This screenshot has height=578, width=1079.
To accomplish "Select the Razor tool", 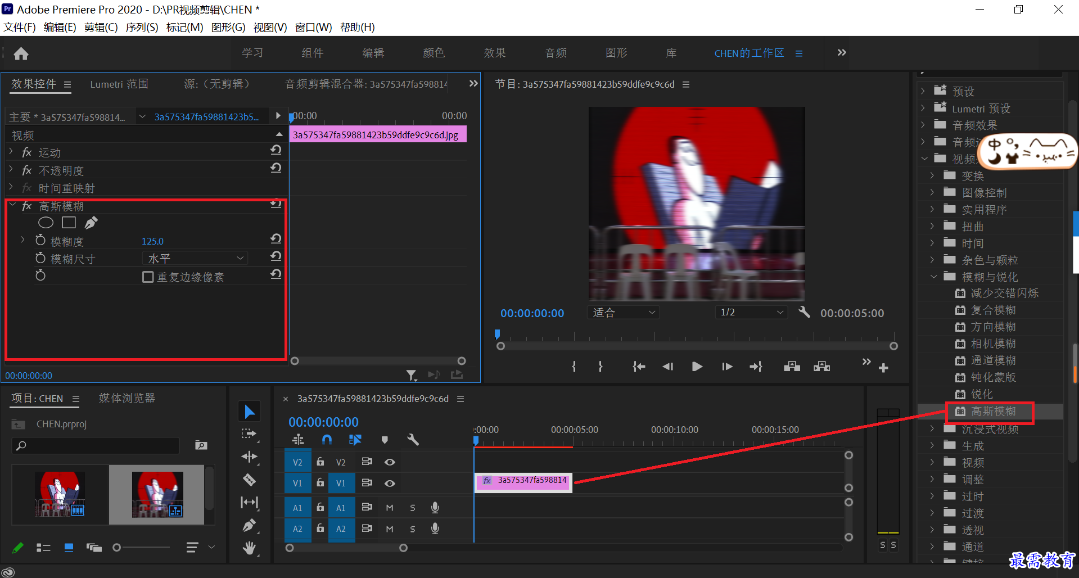I will 249,480.
